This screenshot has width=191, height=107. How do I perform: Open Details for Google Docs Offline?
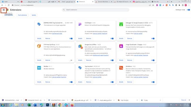click(80, 60)
